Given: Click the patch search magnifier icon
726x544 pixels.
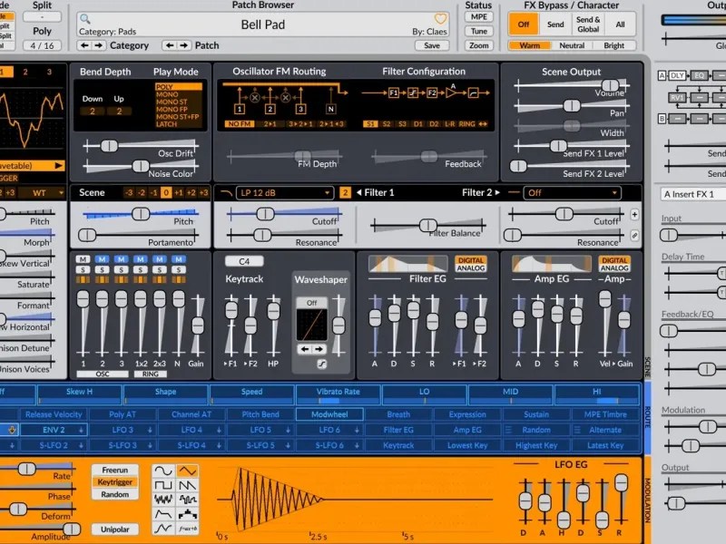Looking at the screenshot, I should [x=84, y=19].
